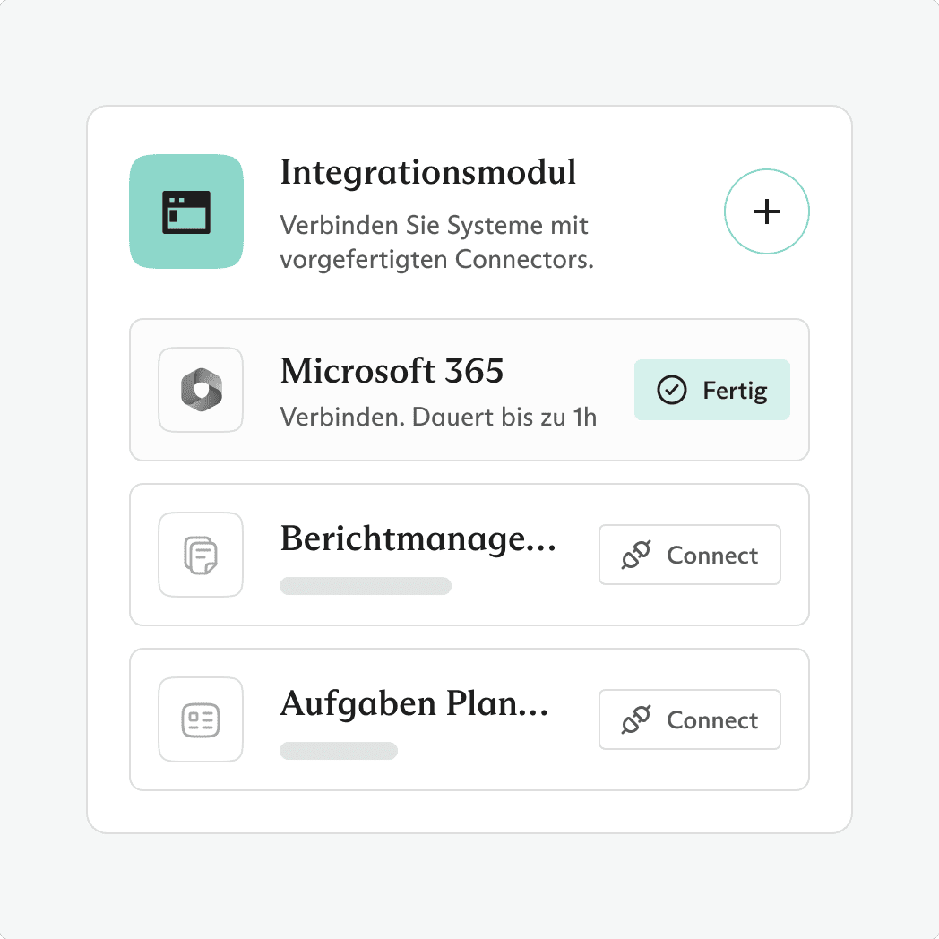Click the Berichtmanagement placeholder bar
The width and height of the screenshot is (939, 939).
[x=366, y=586]
